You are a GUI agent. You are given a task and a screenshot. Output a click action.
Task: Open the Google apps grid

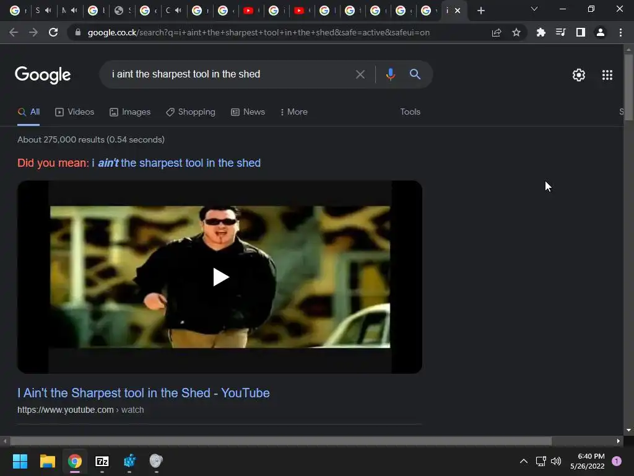pyautogui.click(x=607, y=75)
